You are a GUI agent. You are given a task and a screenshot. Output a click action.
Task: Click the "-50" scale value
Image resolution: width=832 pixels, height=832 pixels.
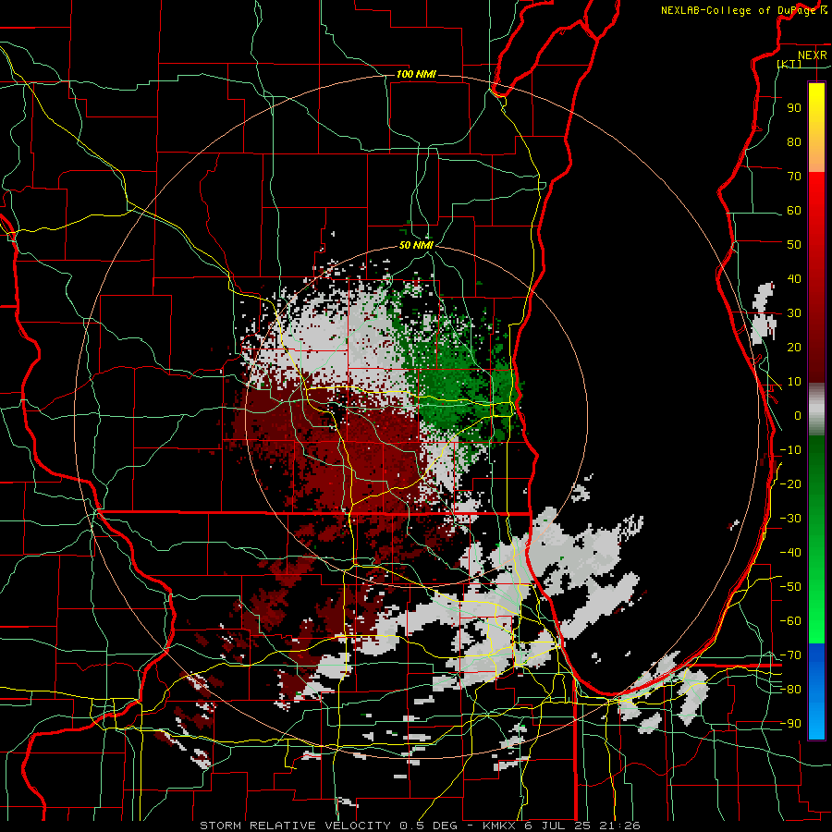click(790, 587)
